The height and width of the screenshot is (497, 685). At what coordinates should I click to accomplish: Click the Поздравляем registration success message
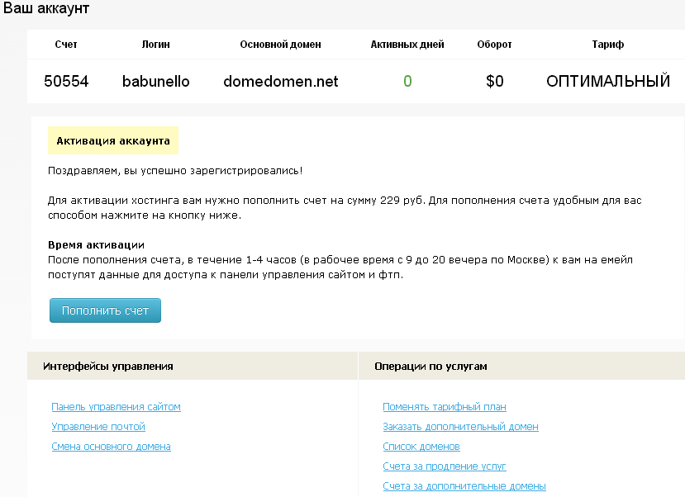point(175,171)
